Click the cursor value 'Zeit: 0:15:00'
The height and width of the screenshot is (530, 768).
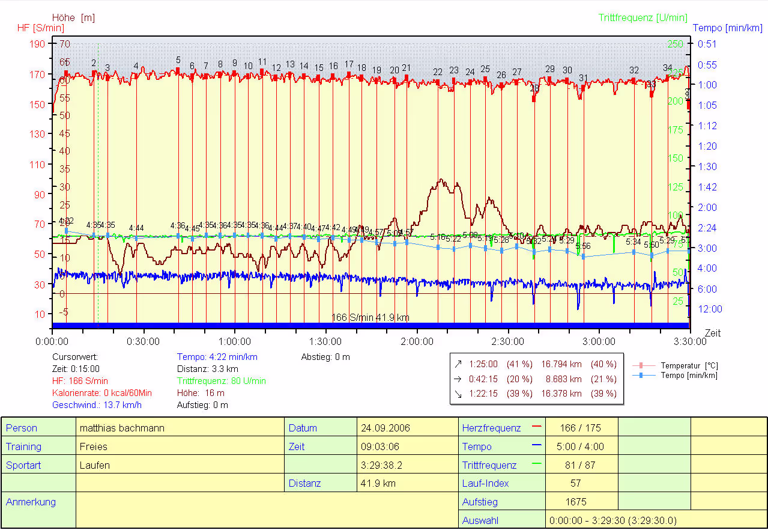pos(76,369)
